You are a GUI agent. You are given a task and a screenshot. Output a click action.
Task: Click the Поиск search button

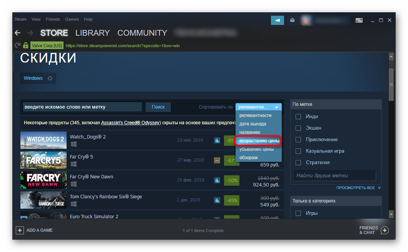[x=158, y=107]
